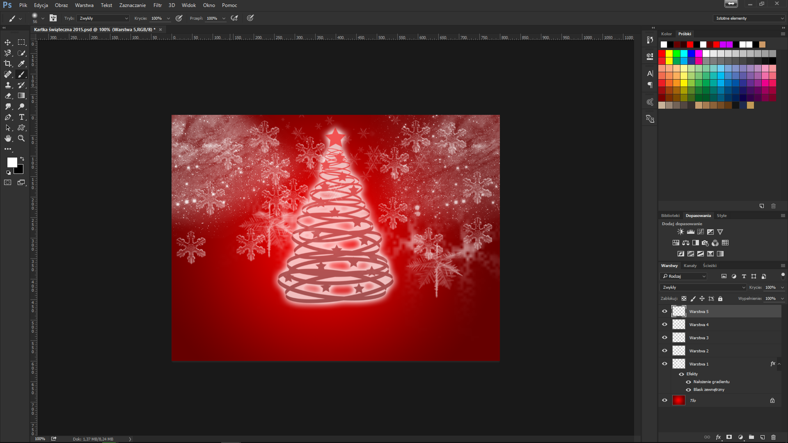Switch to the Kanały tab
The image size is (788, 443).
(690, 266)
